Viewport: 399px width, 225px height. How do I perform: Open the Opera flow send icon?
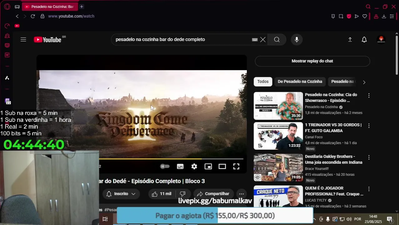pyautogui.click(x=357, y=16)
